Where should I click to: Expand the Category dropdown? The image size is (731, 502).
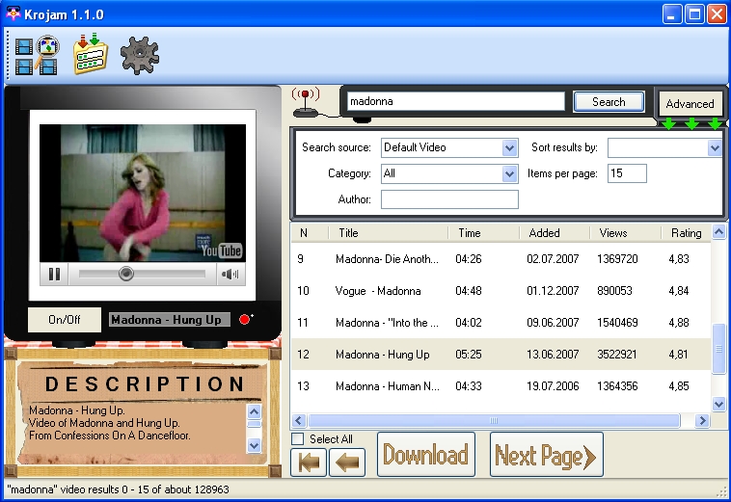(x=509, y=174)
